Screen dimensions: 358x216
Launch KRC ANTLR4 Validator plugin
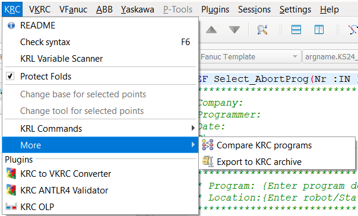100,190
